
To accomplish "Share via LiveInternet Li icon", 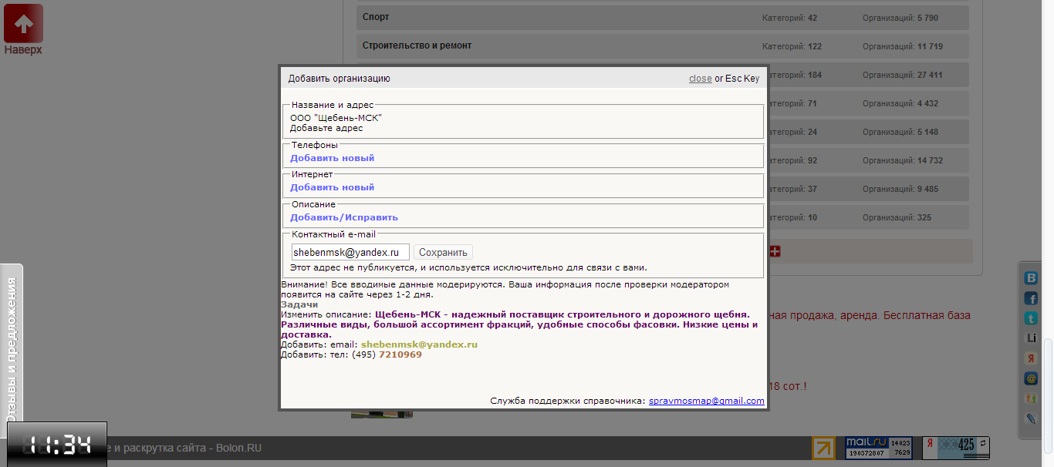I will (1031, 338).
